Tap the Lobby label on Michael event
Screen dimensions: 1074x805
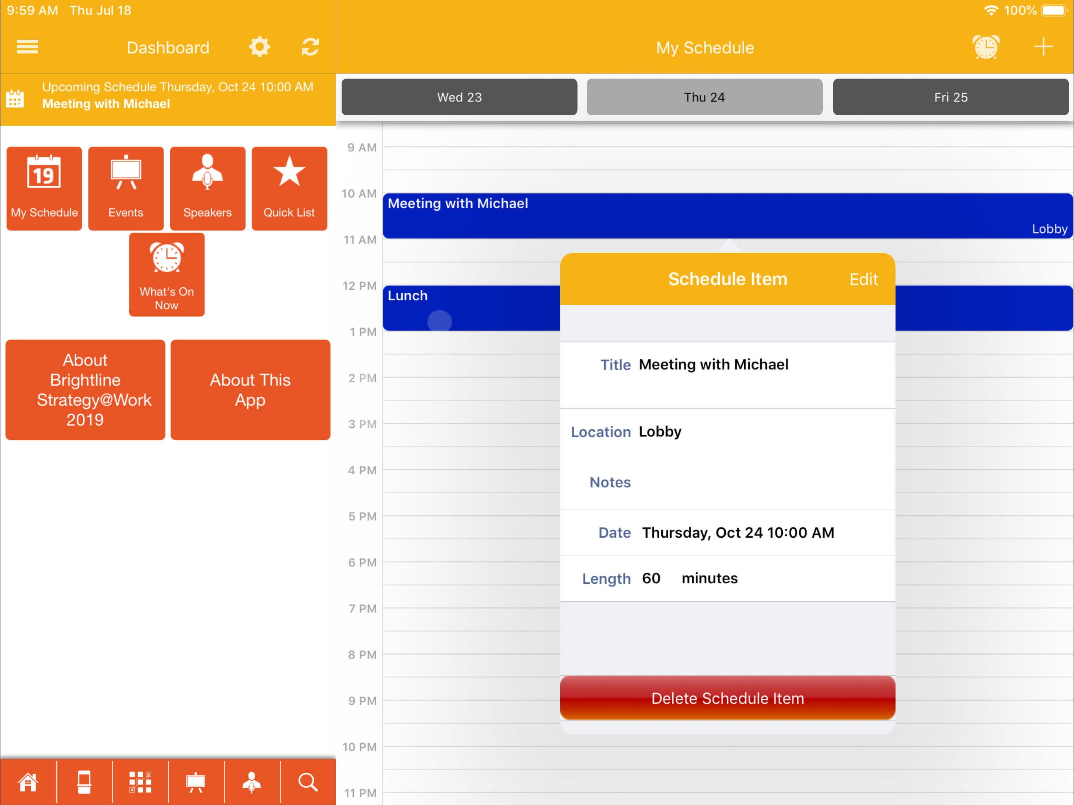1049,229
